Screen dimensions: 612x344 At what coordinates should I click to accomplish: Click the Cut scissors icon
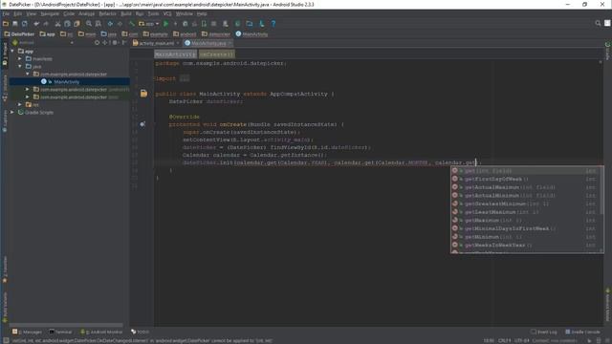(57, 24)
